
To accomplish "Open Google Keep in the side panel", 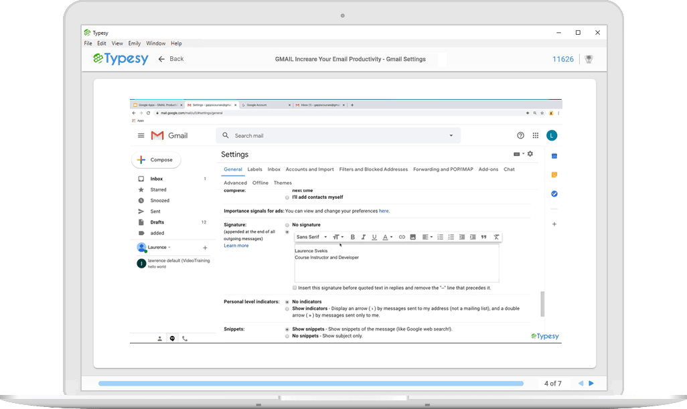I will (x=554, y=175).
